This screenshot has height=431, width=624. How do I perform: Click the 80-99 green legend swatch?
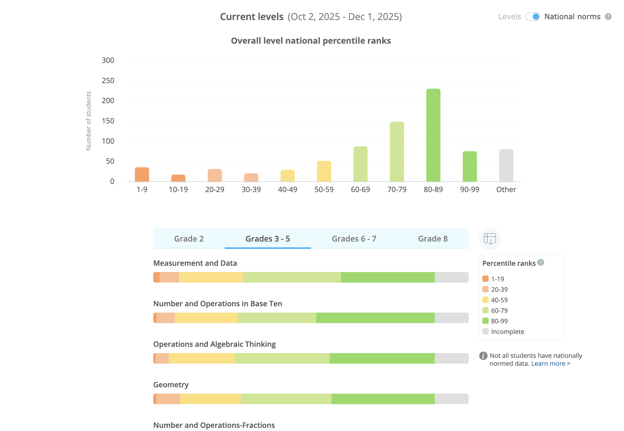tap(485, 321)
